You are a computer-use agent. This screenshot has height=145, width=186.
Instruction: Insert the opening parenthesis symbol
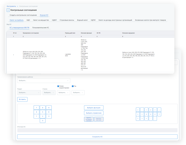(x=159, y=114)
